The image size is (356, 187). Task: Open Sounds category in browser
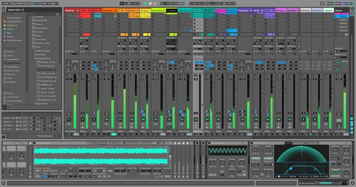point(11,52)
